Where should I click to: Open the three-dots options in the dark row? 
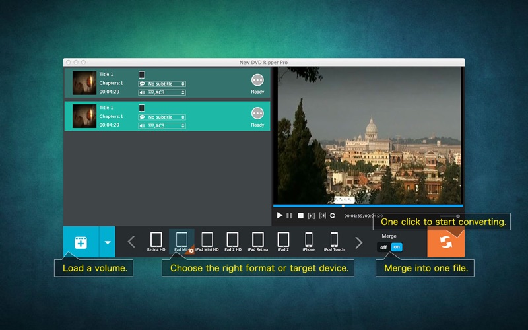click(x=257, y=80)
